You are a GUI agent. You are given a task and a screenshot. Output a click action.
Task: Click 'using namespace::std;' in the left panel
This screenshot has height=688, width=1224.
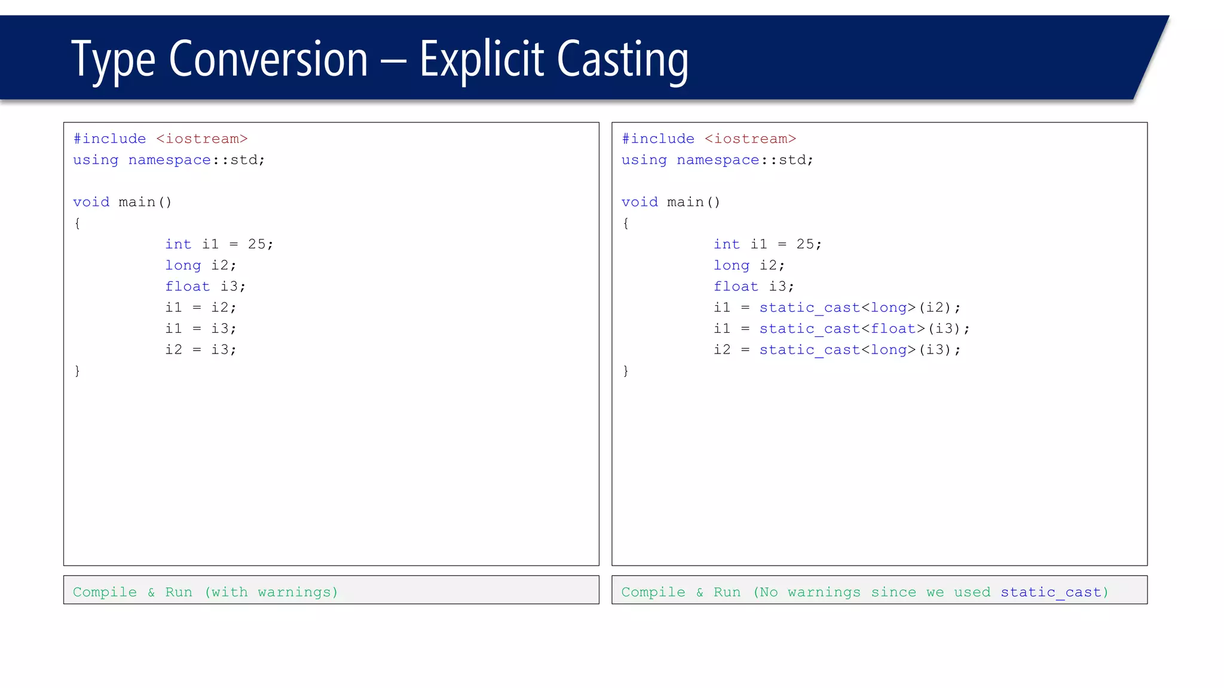(x=169, y=160)
